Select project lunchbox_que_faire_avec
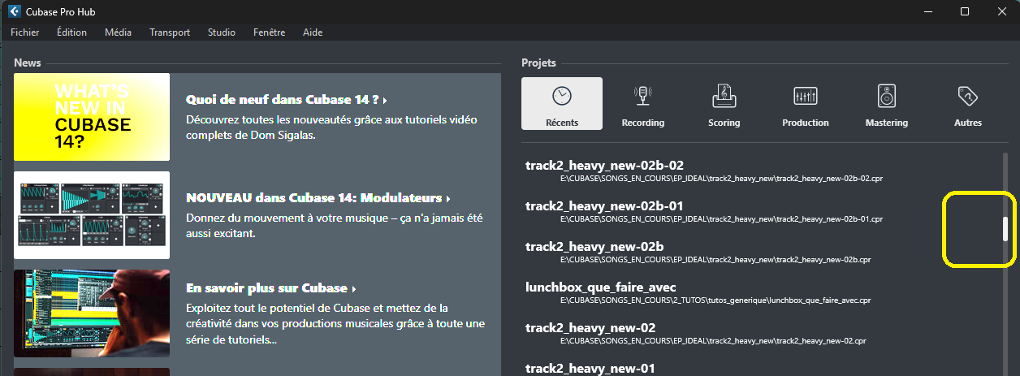This screenshot has height=376, width=1020. pyautogui.click(x=601, y=287)
